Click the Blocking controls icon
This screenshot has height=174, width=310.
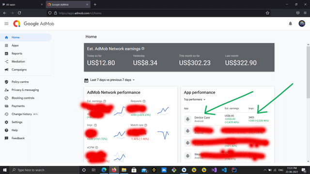point(6,98)
